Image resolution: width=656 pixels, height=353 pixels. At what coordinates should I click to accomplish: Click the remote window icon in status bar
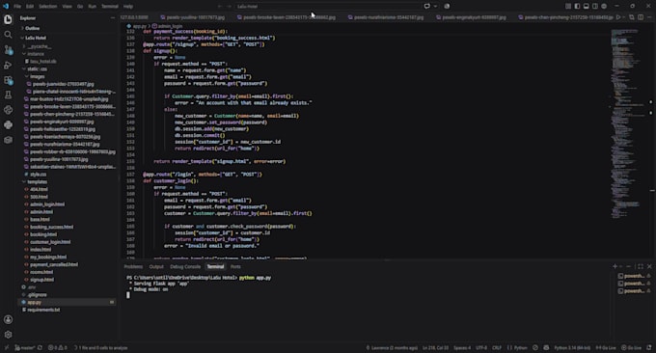coord(6,347)
